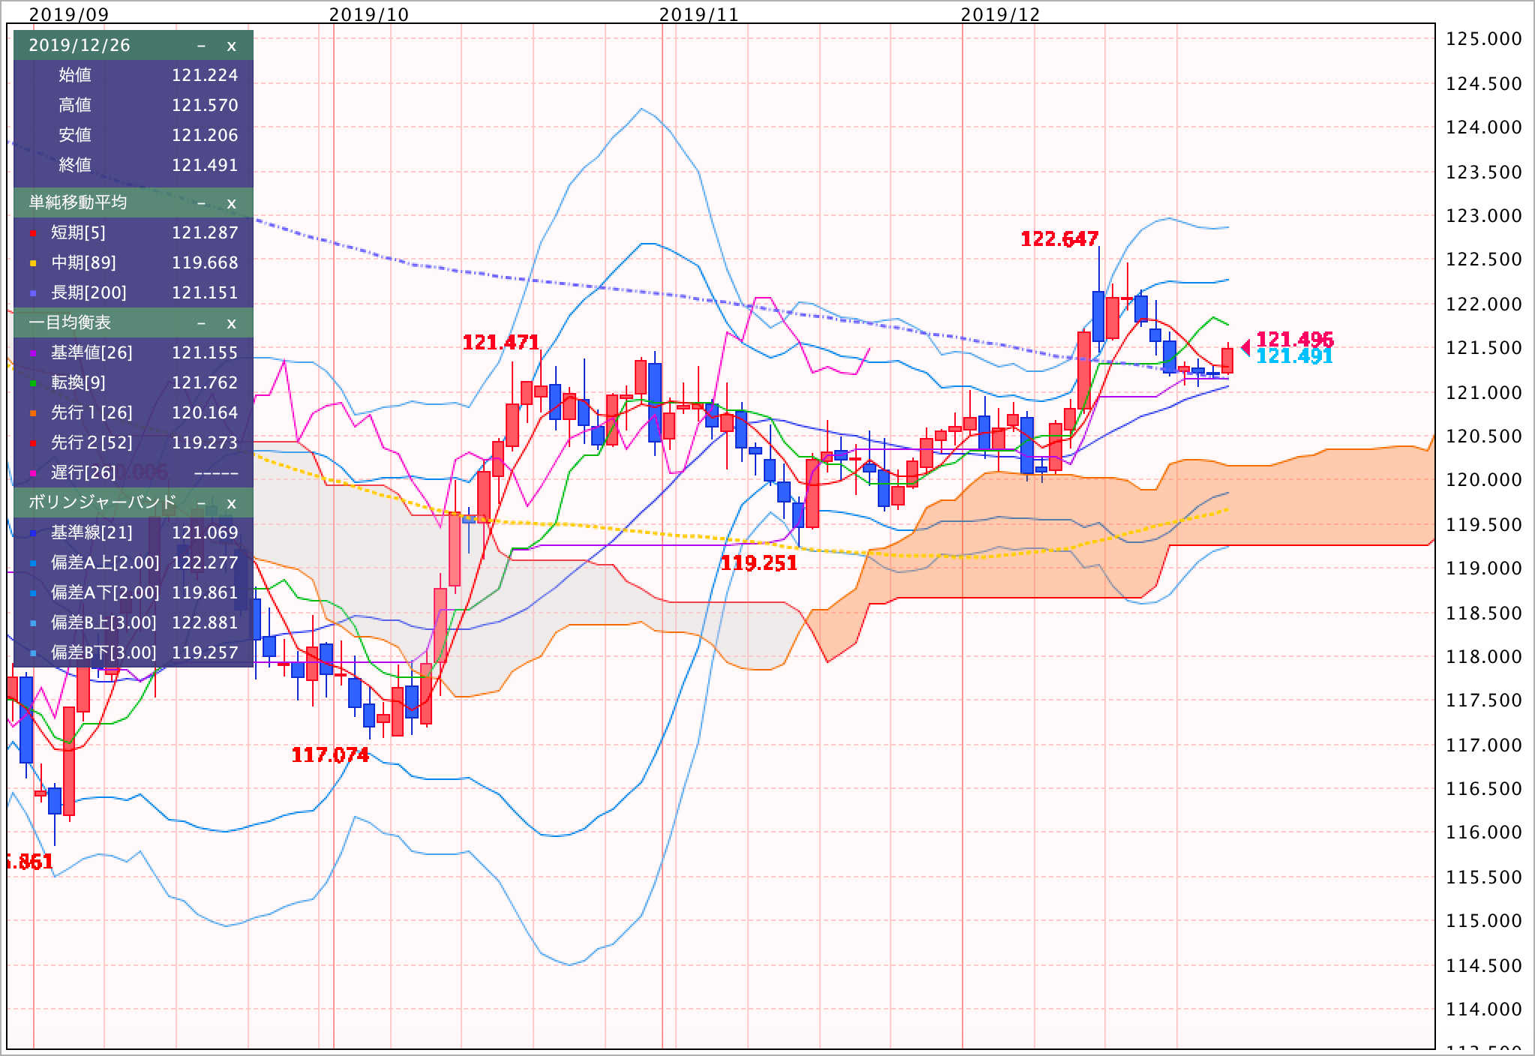This screenshot has height=1056, width=1535.
Task: Collapse the 単純移動平均 panel
Action: (x=201, y=203)
